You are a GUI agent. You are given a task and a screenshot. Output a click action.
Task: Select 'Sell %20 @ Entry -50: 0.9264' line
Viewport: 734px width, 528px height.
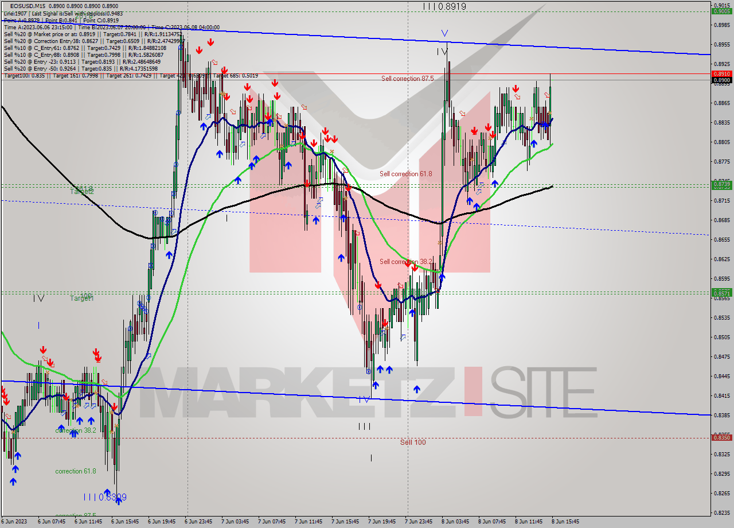point(82,68)
